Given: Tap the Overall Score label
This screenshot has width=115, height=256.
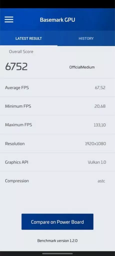Looking at the screenshot, I should [x=21, y=51].
